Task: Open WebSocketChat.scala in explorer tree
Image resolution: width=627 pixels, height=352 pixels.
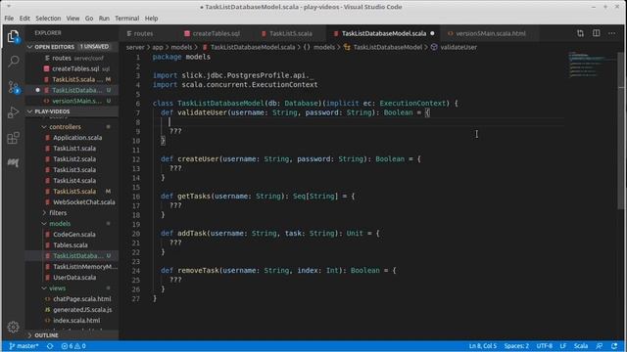Action: pyautogui.click(x=83, y=202)
